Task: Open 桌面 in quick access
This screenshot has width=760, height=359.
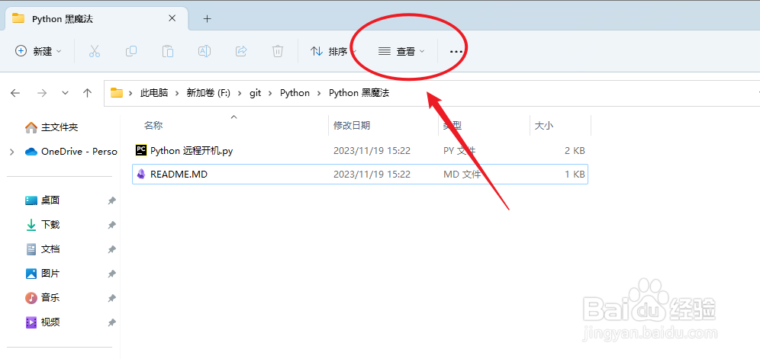Action: (x=50, y=200)
